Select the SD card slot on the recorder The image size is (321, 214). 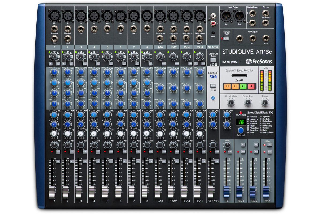click(239, 75)
